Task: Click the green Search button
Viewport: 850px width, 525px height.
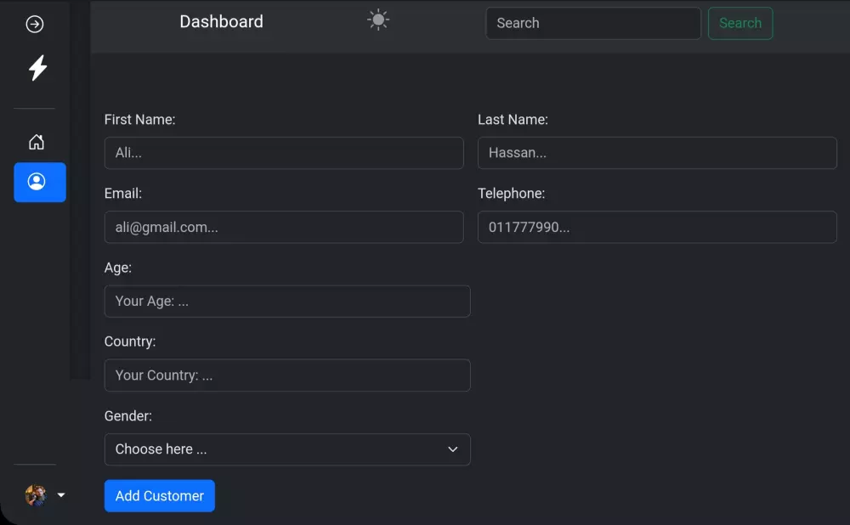Action: pyautogui.click(x=739, y=23)
